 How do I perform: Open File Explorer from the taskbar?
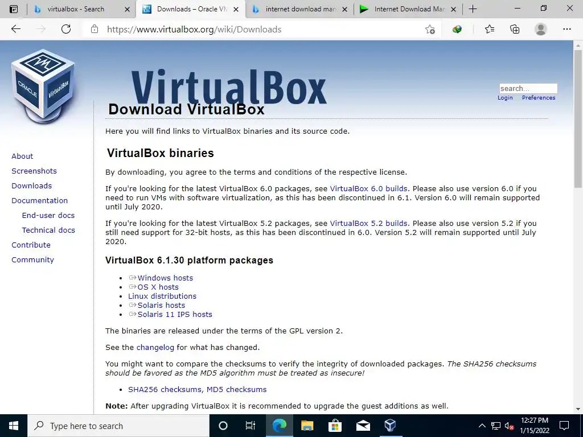point(307,426)
